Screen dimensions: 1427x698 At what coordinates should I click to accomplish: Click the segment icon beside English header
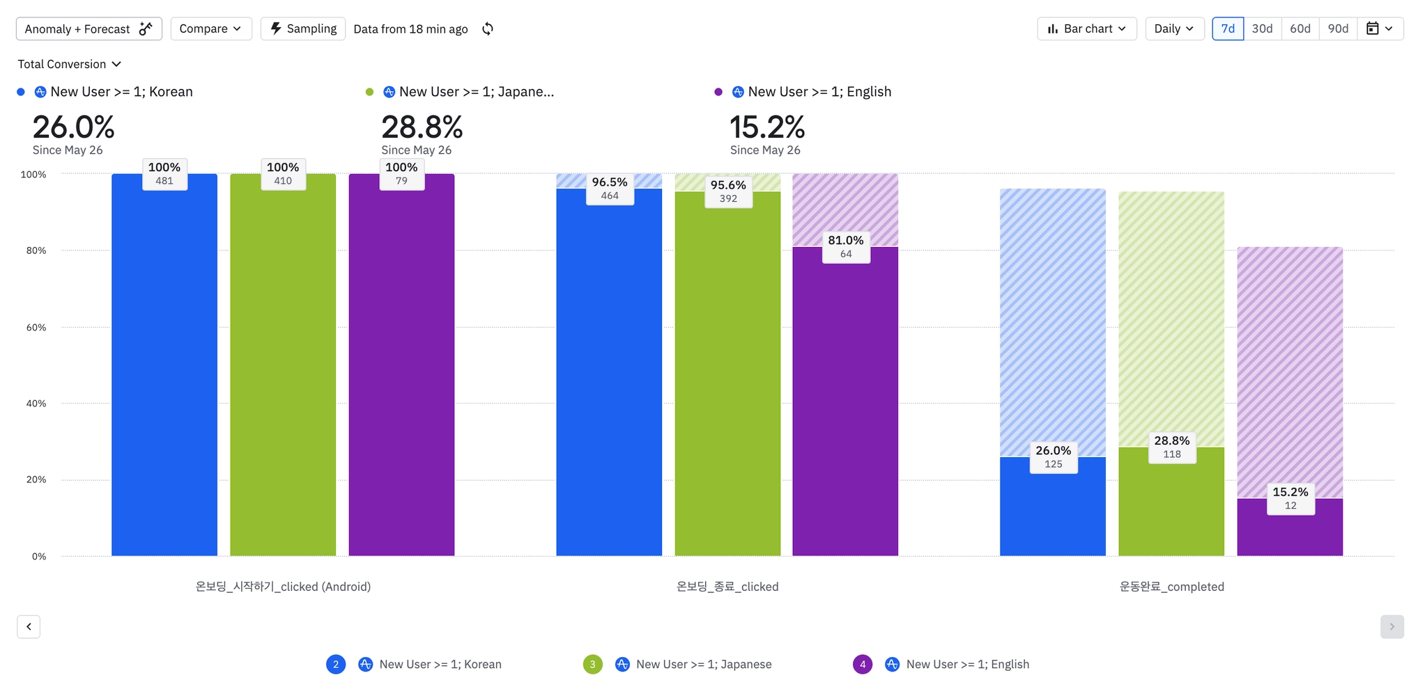tap(738, 92)
